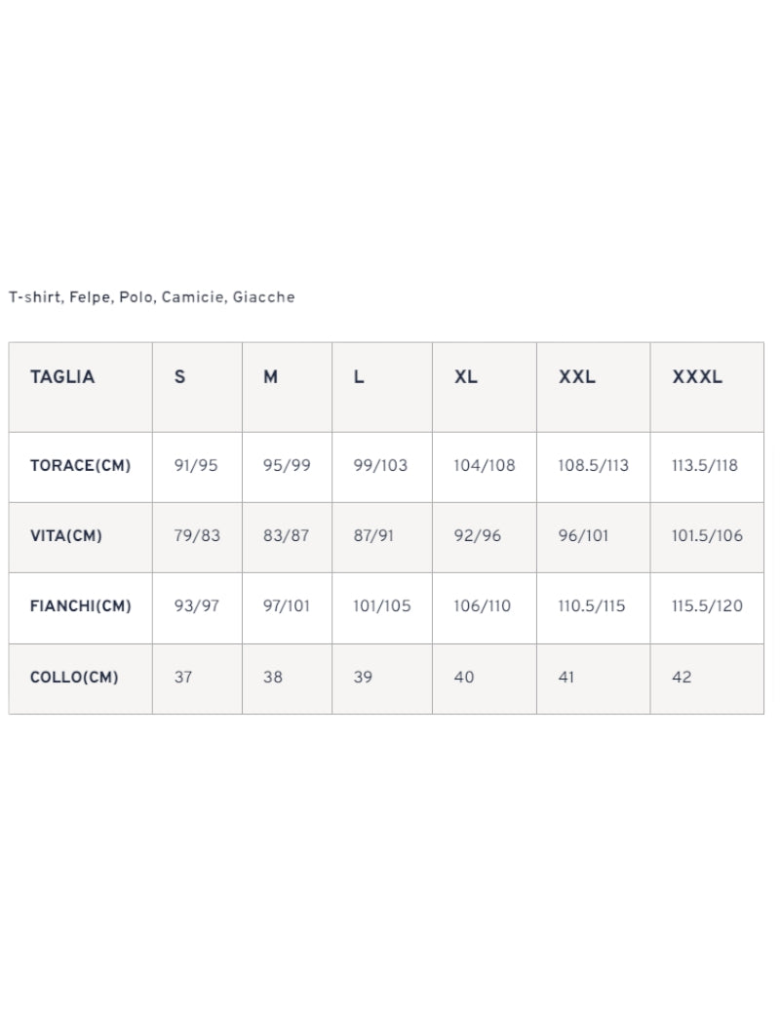Click the 110.5/115 hips value

coord(592,606)
